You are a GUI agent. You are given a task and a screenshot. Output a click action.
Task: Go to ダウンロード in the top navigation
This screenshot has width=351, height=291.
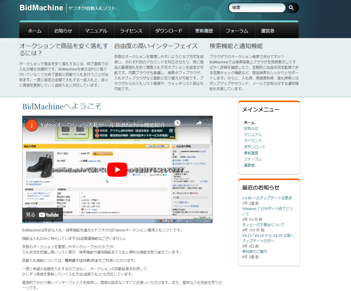pyautogui.click(x=168, y=31)
